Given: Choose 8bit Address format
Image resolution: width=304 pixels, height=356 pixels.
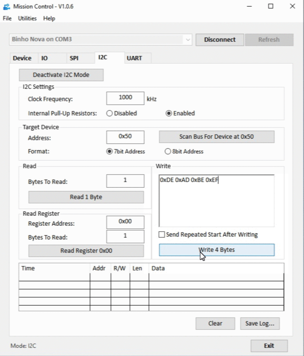Looking at the screenshot, I should [168, 152].
